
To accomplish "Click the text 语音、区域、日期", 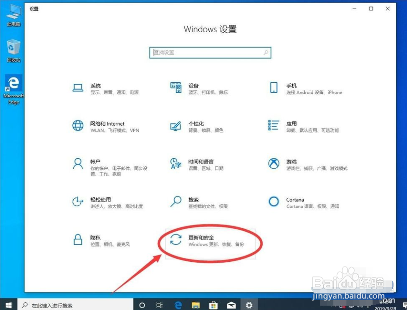I will (x=206, y=168).
